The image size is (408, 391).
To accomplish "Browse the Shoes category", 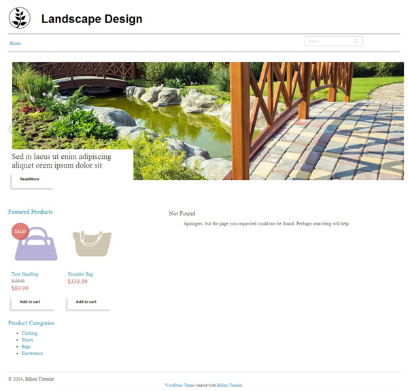I will tap(27, 340).
